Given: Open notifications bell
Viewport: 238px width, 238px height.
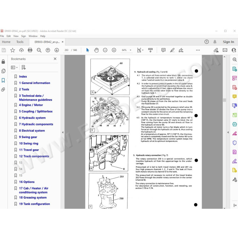Looking at the screenshot, I should 215,42.
